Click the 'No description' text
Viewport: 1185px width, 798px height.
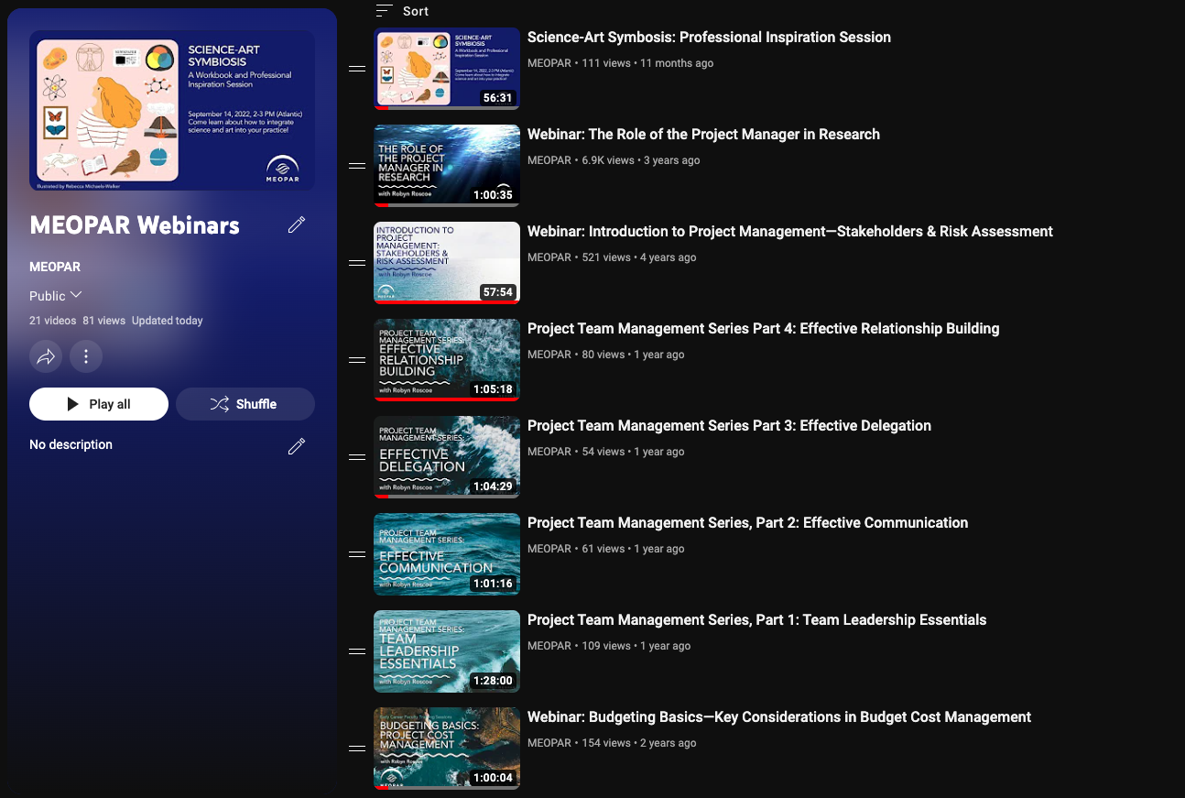(71, 444)
